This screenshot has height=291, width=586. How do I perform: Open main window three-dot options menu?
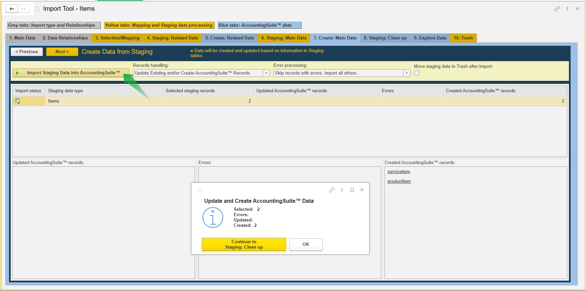tap(567, 9)
